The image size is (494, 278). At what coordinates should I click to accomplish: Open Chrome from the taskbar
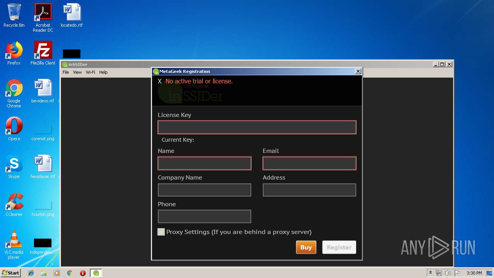tap(70, 273)
